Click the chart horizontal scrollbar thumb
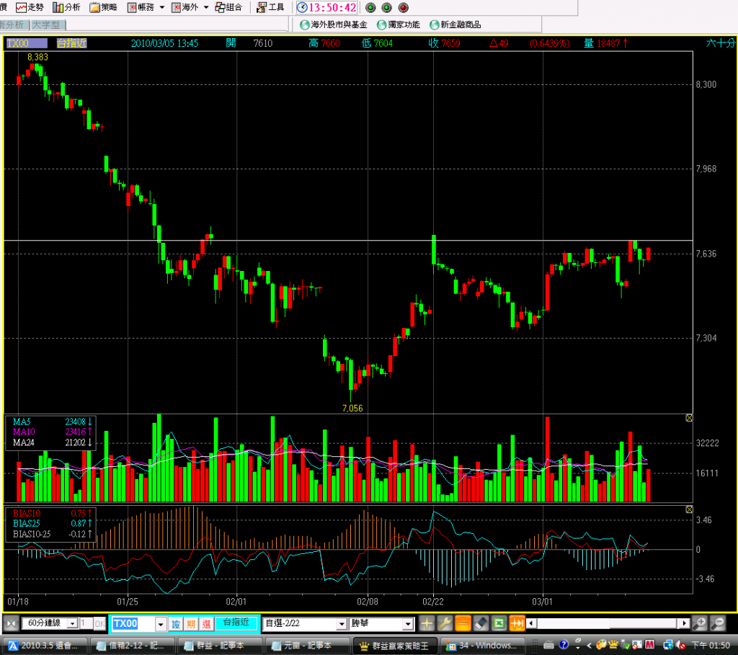This screenshot has width=738, height=655. click(644, 623)
